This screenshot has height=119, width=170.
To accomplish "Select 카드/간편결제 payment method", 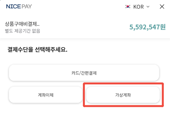I will pos(84,73).
